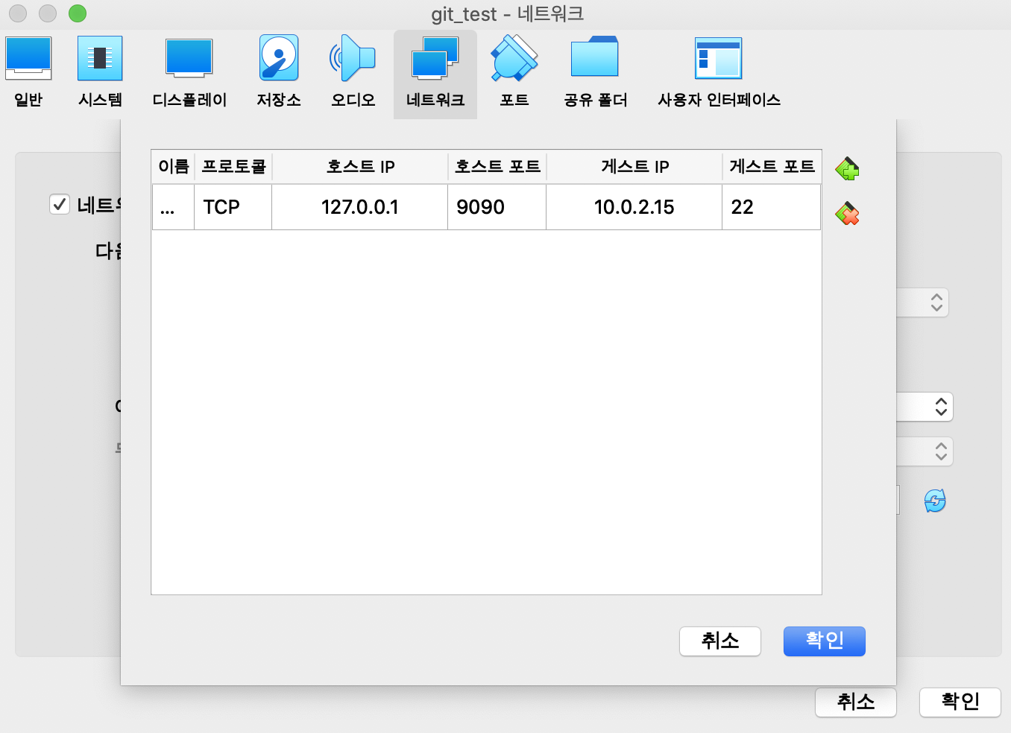1011x733 pixels.
Task: Open the 오디오 audio settings
Action: 353,73
